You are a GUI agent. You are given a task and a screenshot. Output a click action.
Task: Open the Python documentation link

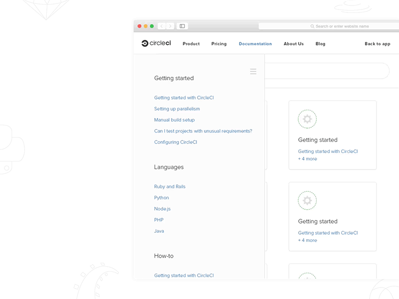[x=161, y=197]
